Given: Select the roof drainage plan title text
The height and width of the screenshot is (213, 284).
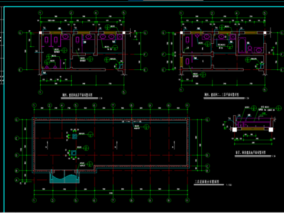Looking at the screenshot, I should pos(206,182).
